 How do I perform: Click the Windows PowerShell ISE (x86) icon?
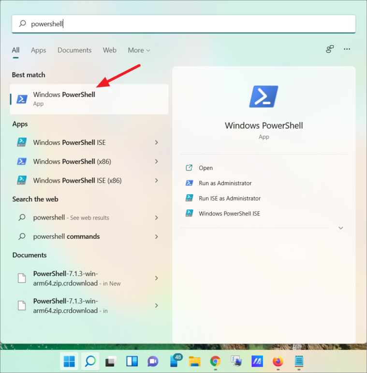22,180
